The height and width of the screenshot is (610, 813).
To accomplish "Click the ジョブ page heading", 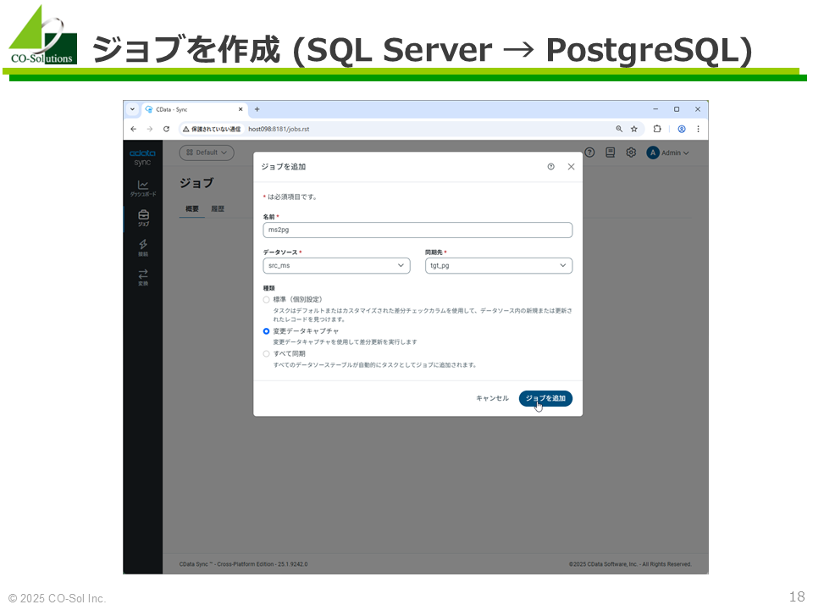I will point(196,183).
